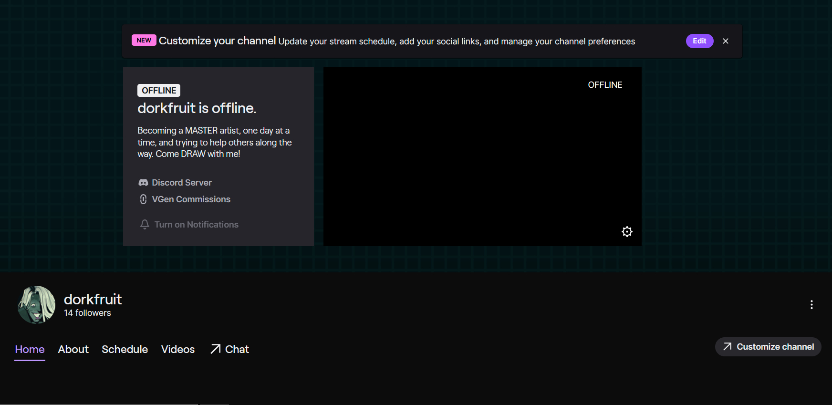The height and width of the screenshot is (405, 832).
Task: Click the white OFFLINE badge above the heading
Action: pos(159,91)
